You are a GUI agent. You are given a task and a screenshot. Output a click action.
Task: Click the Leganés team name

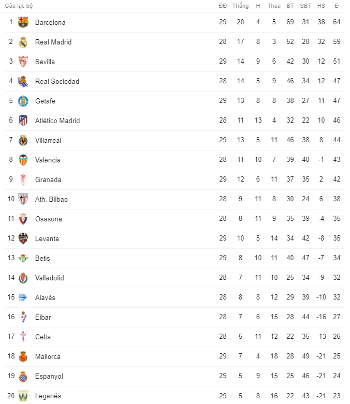coord(48,396)
